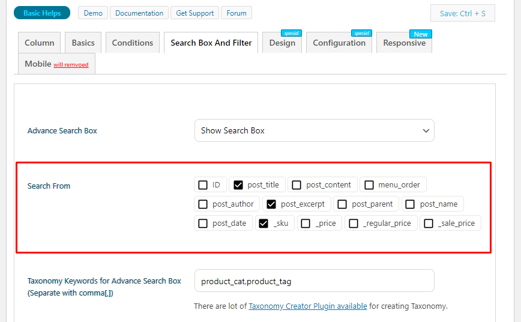Open the Taxonomy Creator Plugin available link
521x322 pixels.
coord(308,306)
